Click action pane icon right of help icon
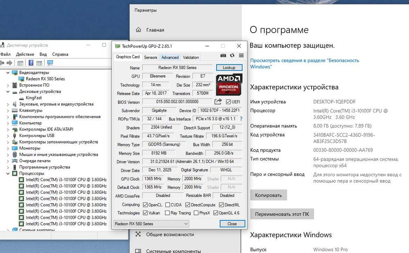Image resolution: width=409 pixels, height=253 pixels. point(39,63)
